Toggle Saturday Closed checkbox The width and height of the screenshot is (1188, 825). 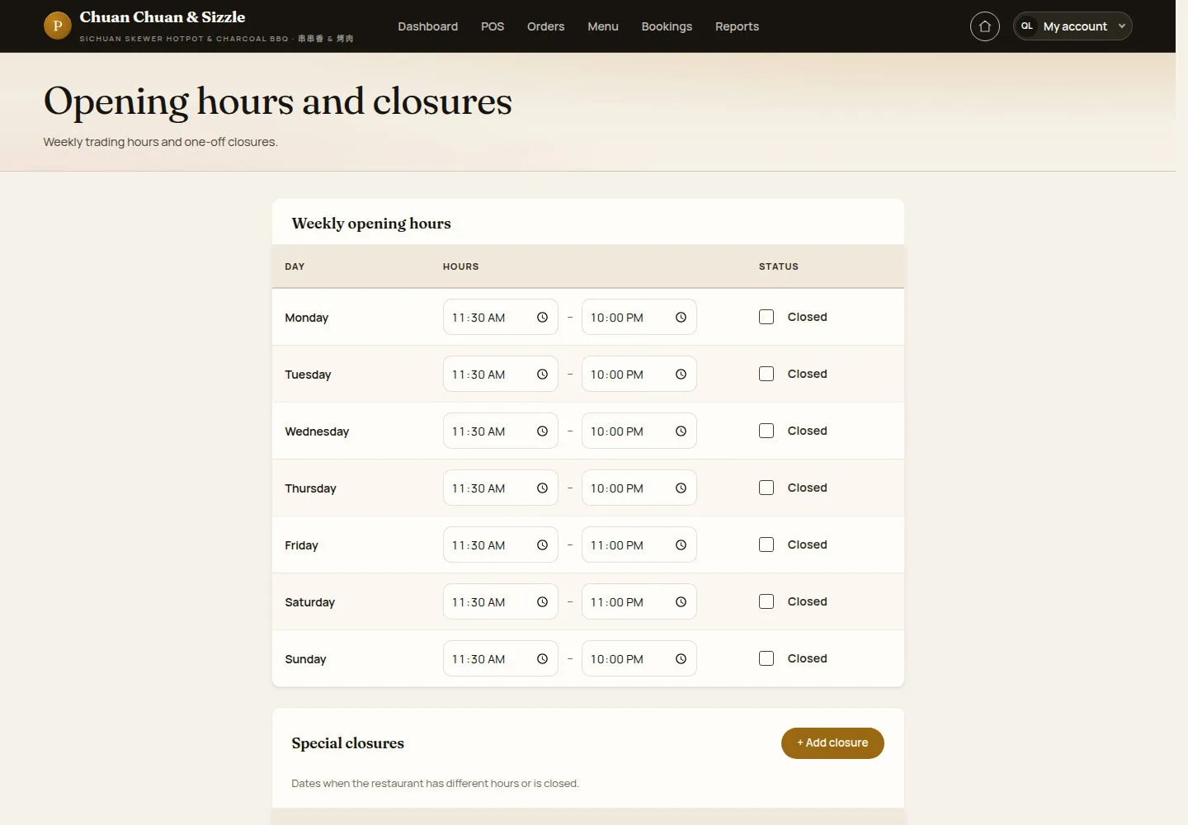point(766,601)
